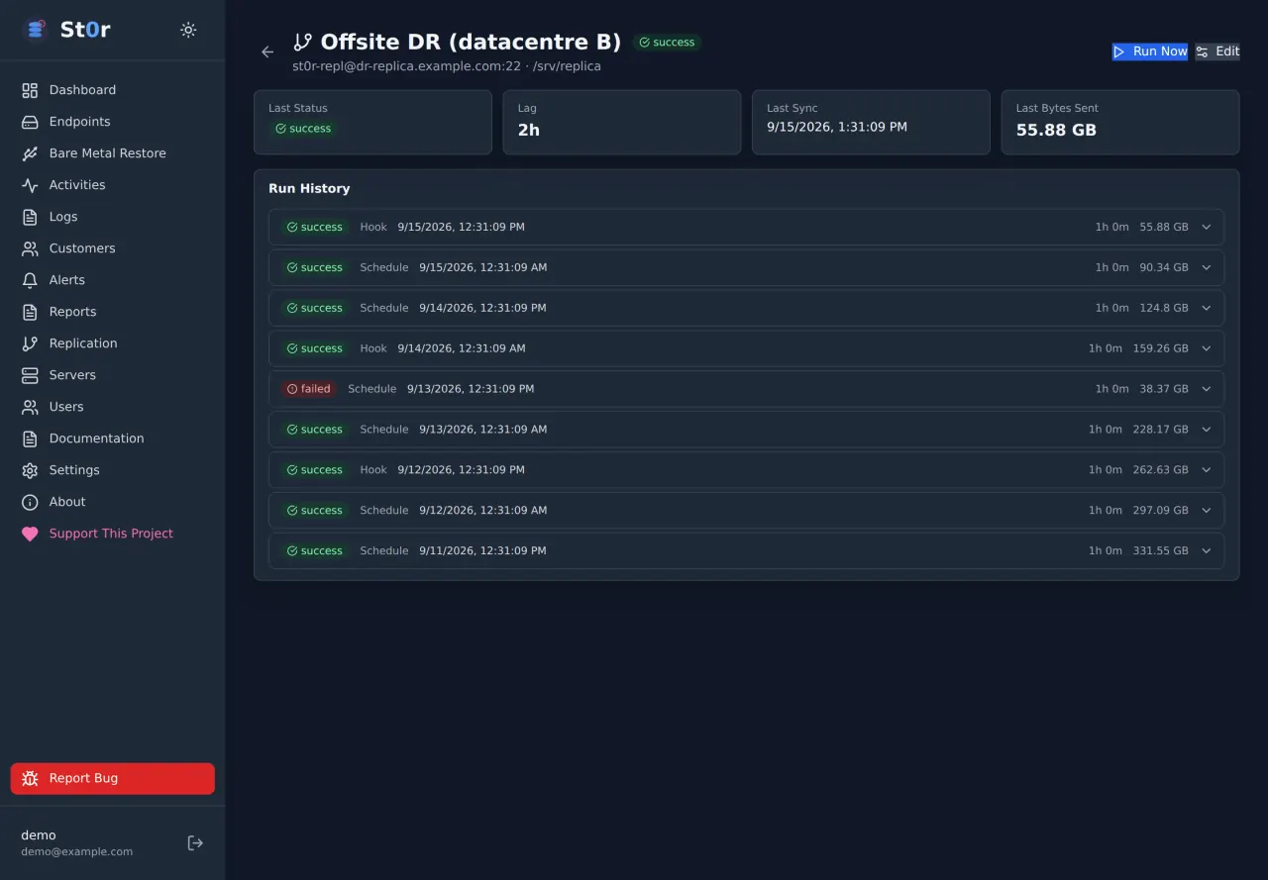1268x880 pixels.
Task: Click the Customers people icon
Action: [x=30, y=248]
